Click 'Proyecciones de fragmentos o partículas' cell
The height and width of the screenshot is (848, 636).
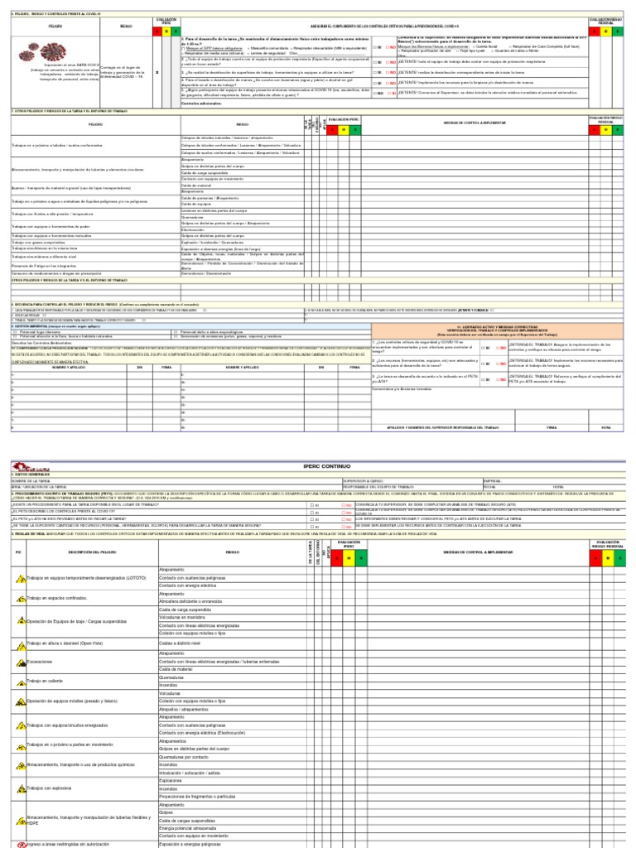(233, 797)
